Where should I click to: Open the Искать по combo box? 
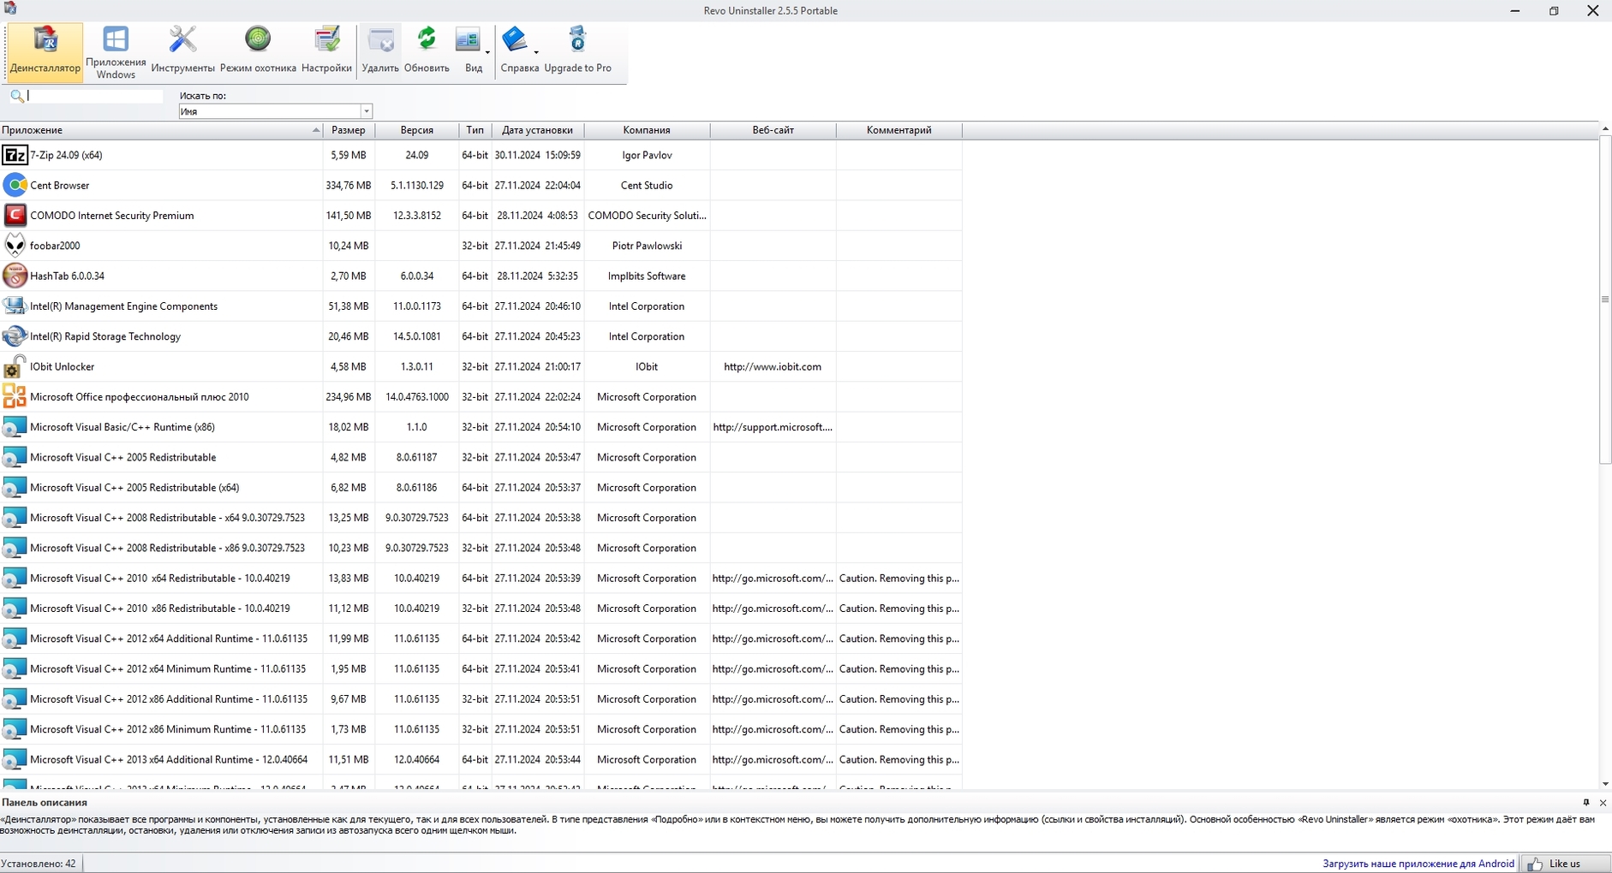[275, 111]
